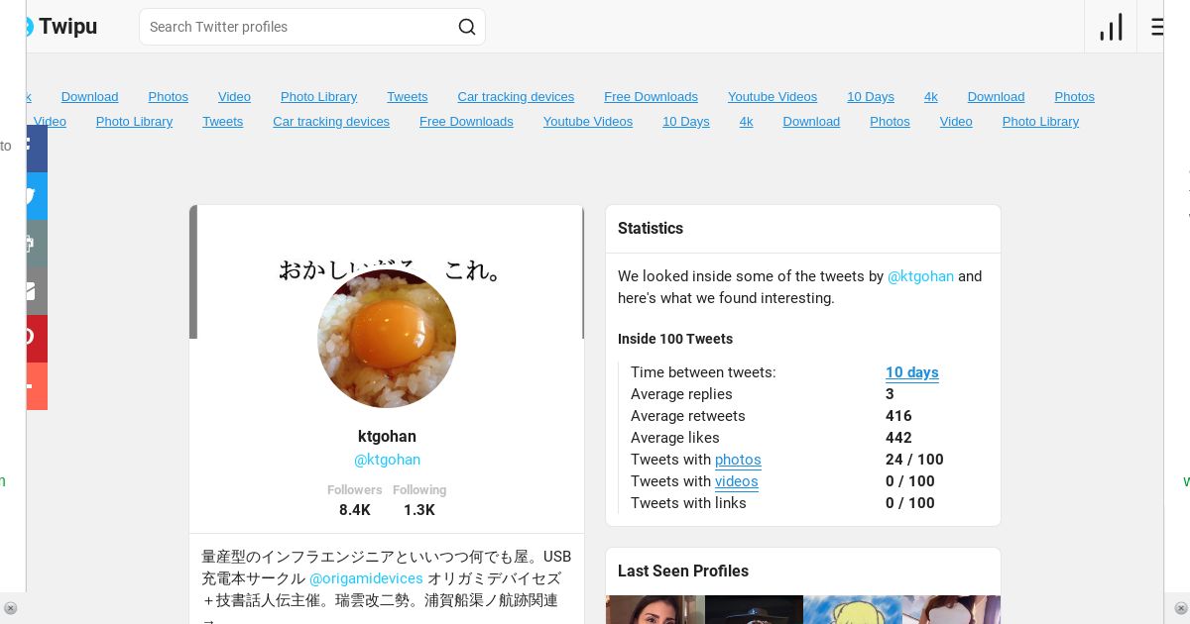Share via the blue Facebook sidebar button
This screenshot has width=1190, height=624.
37,149
